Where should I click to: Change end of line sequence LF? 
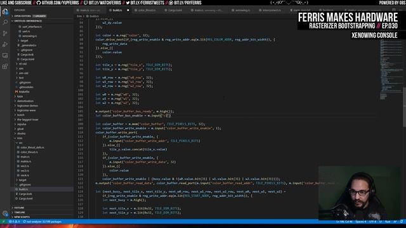381,222
